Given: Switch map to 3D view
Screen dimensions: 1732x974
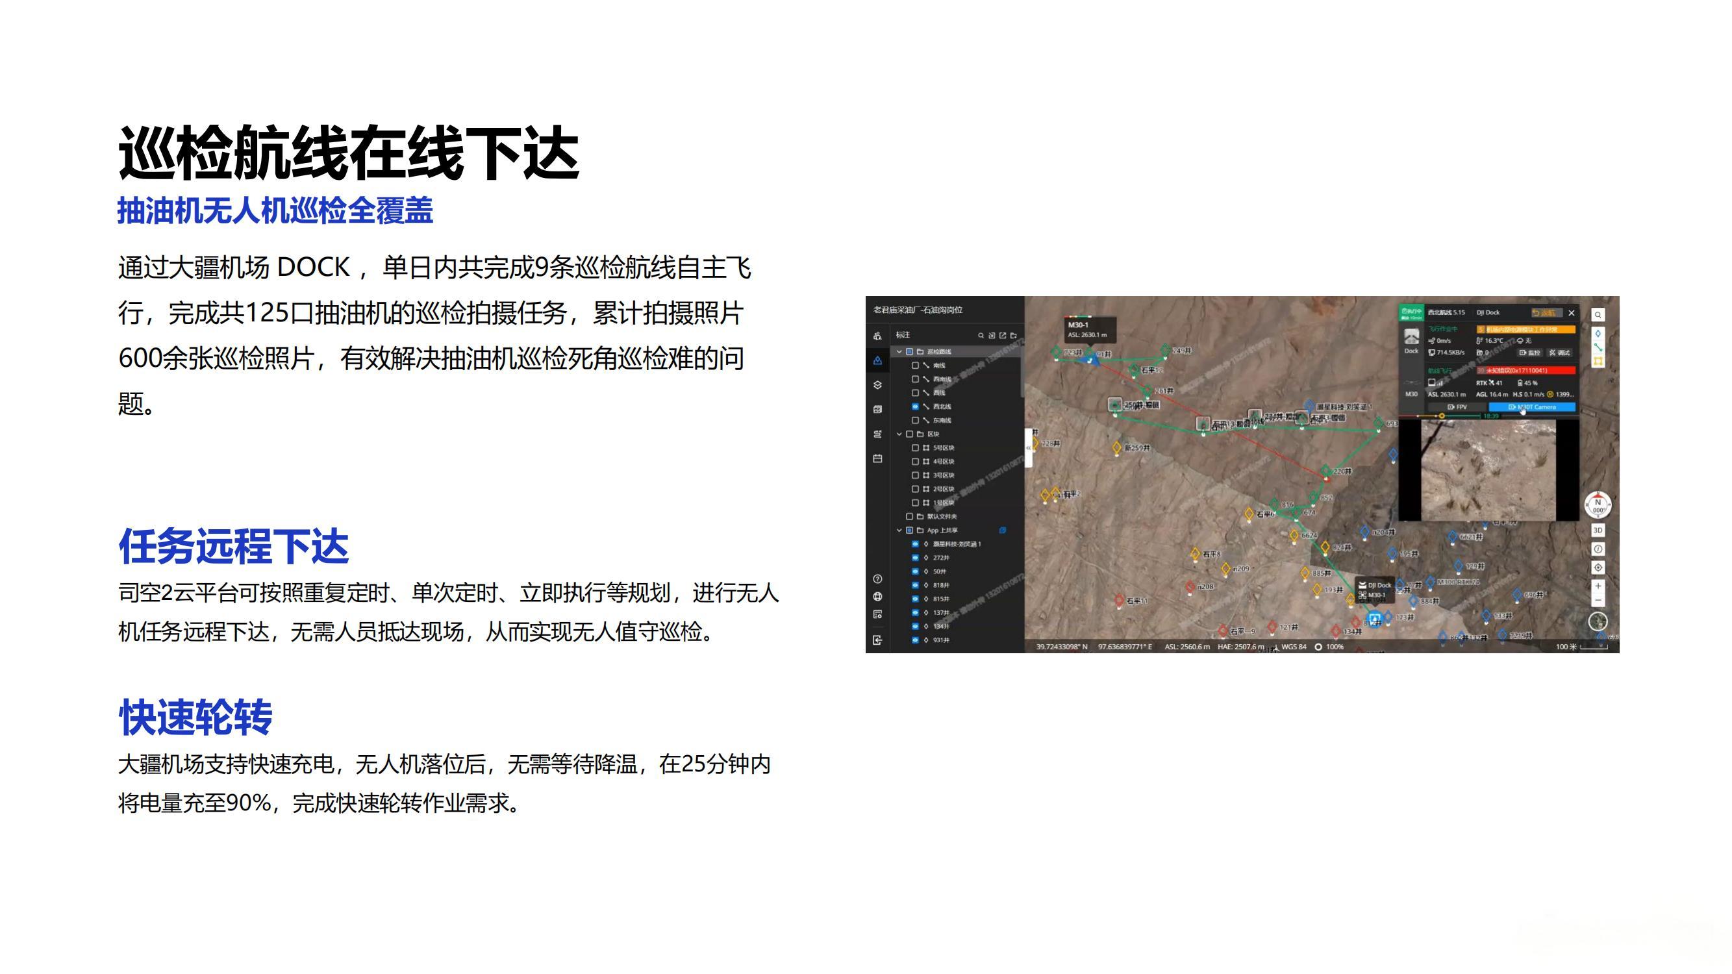Looking at the screenshot, I should coord(1598,531).
